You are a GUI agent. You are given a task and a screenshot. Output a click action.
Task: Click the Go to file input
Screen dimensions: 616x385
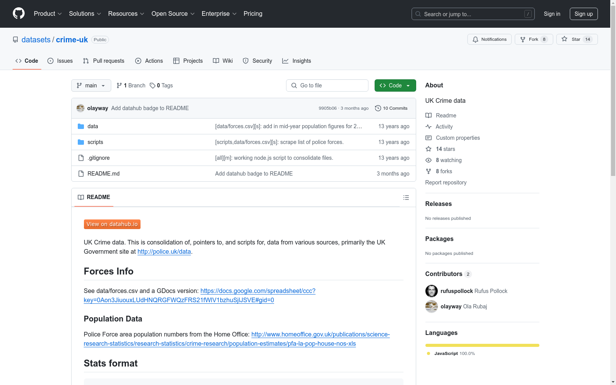[327, 85]
